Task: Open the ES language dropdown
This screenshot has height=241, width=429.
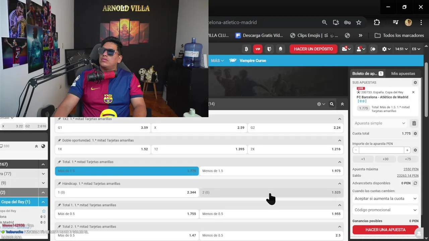Action: 416,49
